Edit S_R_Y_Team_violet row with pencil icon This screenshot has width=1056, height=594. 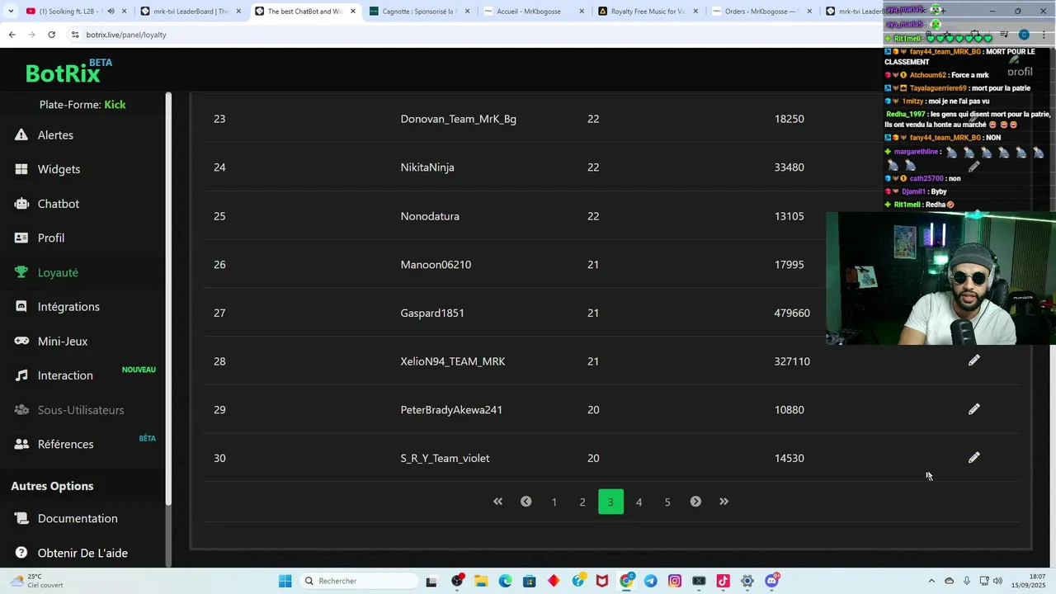974,458
